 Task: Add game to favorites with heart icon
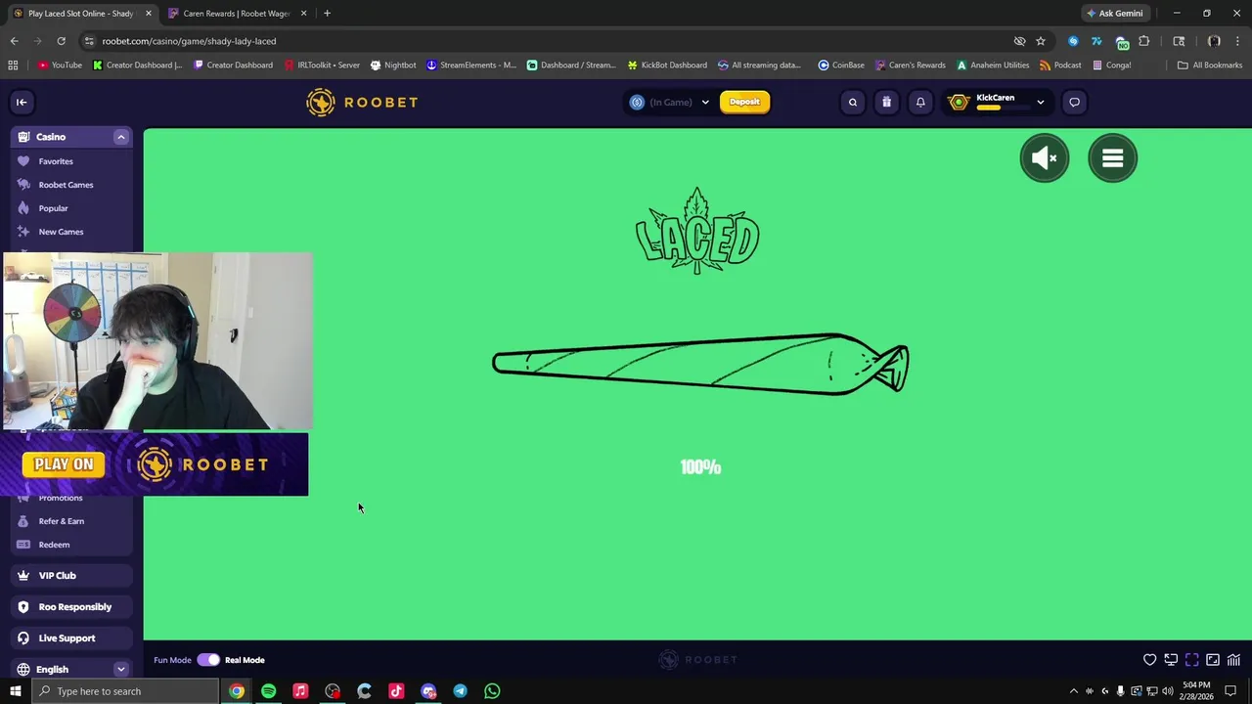1150,660
